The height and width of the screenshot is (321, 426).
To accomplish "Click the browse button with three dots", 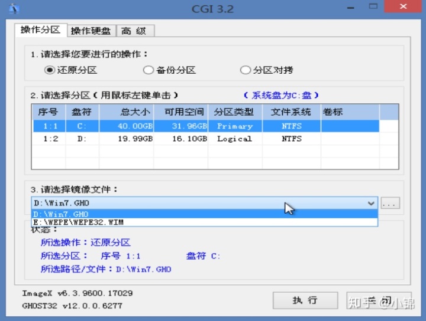I will (390, 203).
